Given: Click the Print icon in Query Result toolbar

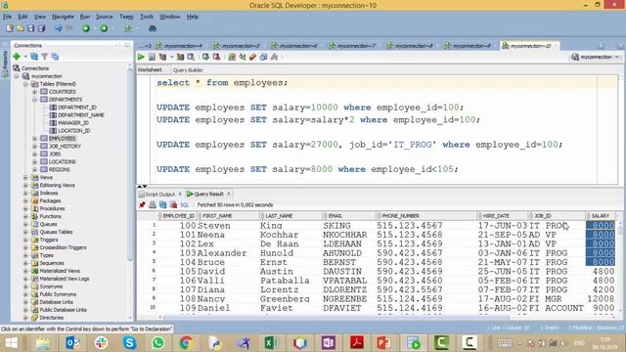Looking at the screenshot, I should pos(153,204).
